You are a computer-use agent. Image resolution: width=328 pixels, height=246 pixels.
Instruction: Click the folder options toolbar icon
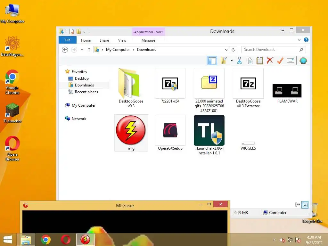tap(224, 61)
